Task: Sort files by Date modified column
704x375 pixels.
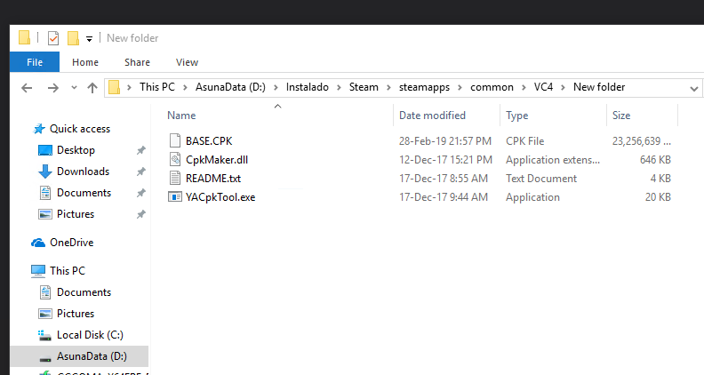Action: pos(432,116)
